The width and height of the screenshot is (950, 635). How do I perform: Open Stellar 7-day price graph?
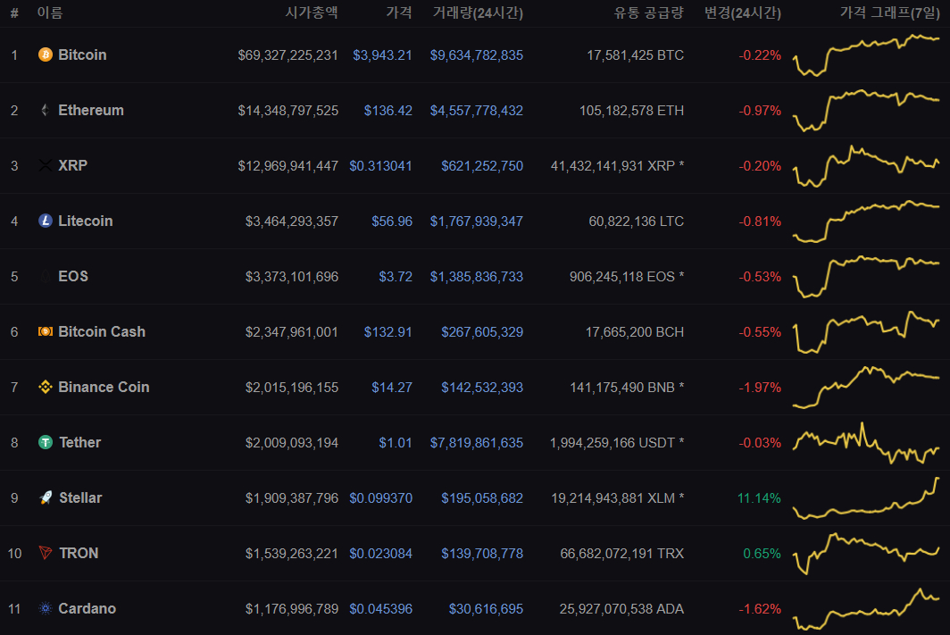point(866,498)
